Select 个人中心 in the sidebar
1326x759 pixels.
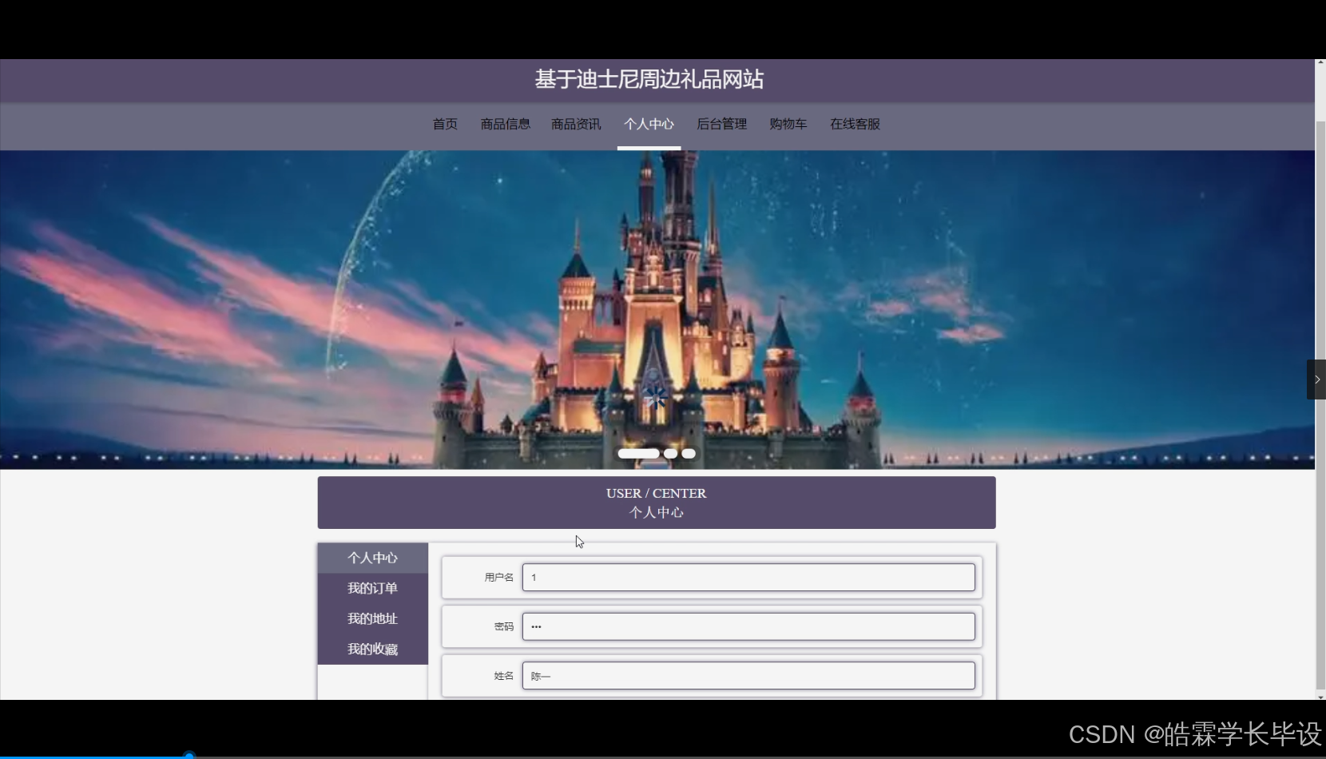click(x=373, y=558)
